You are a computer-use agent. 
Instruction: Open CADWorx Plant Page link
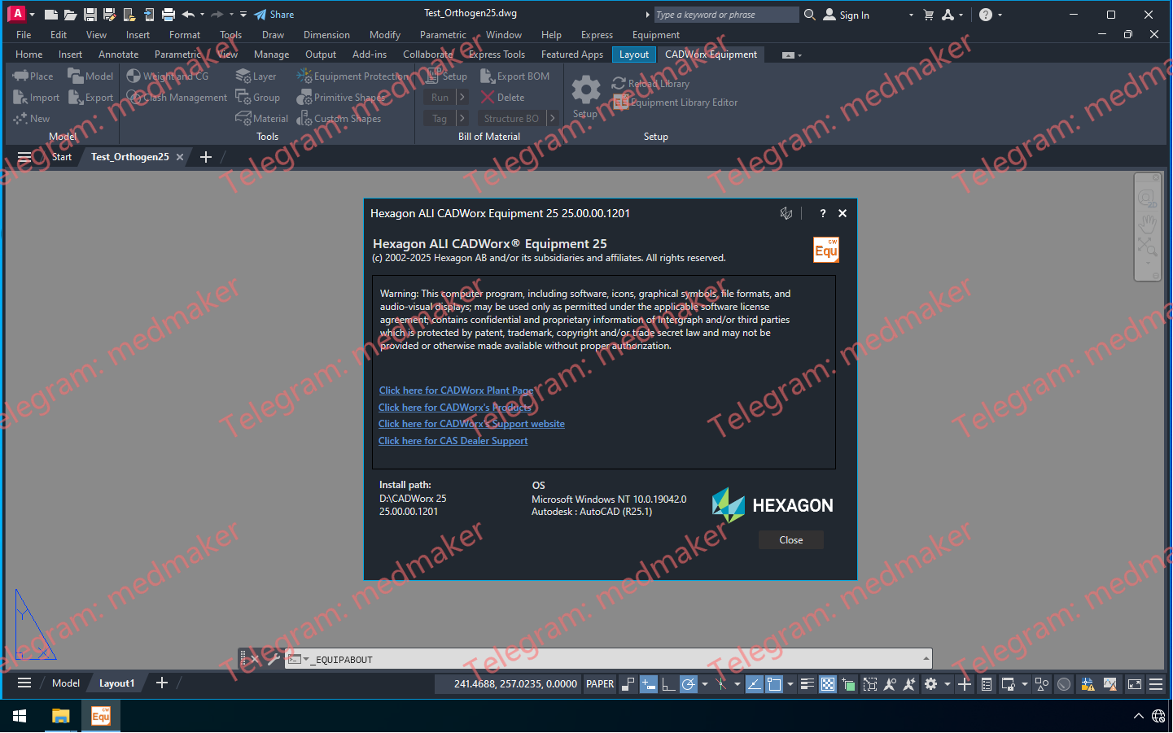point(456,390)
